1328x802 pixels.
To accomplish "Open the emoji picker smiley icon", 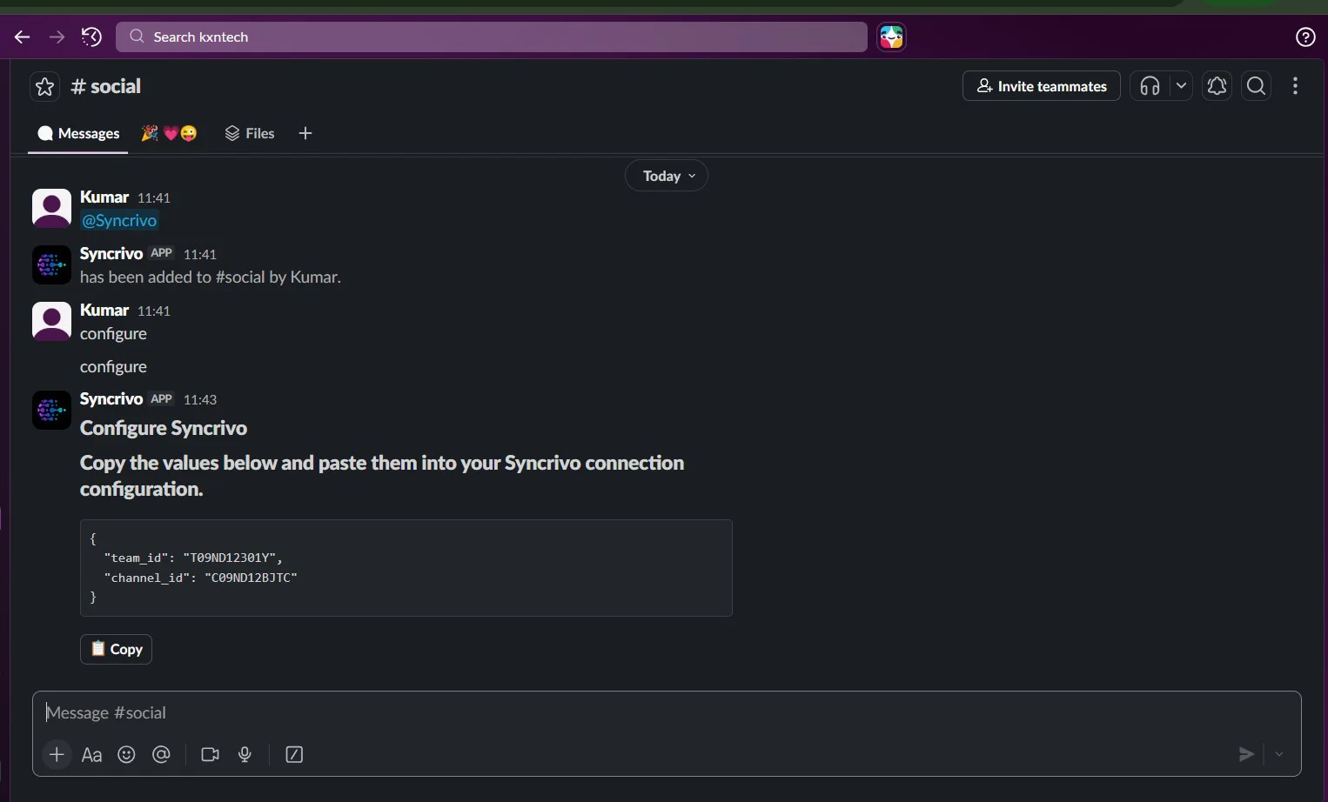I will coord(126,754).
